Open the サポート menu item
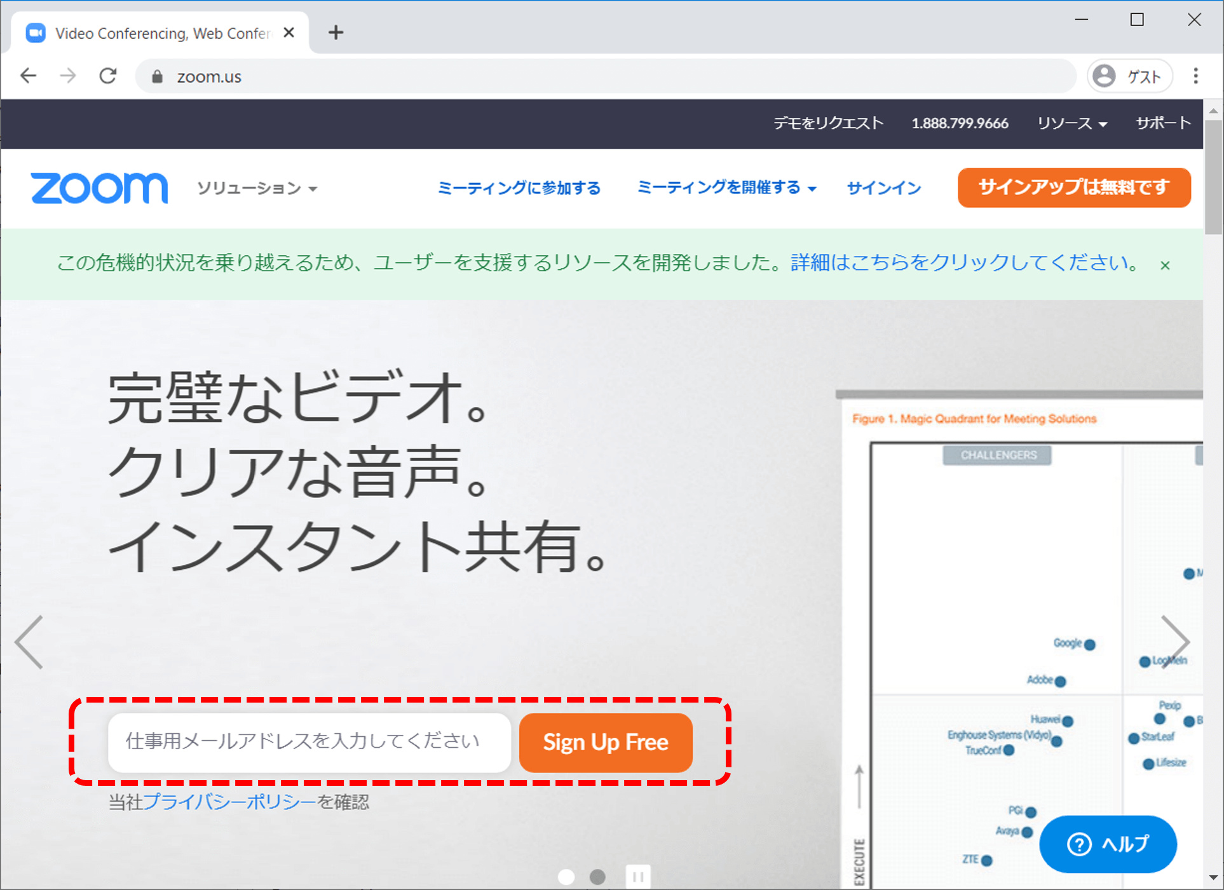 (1164, 121)
